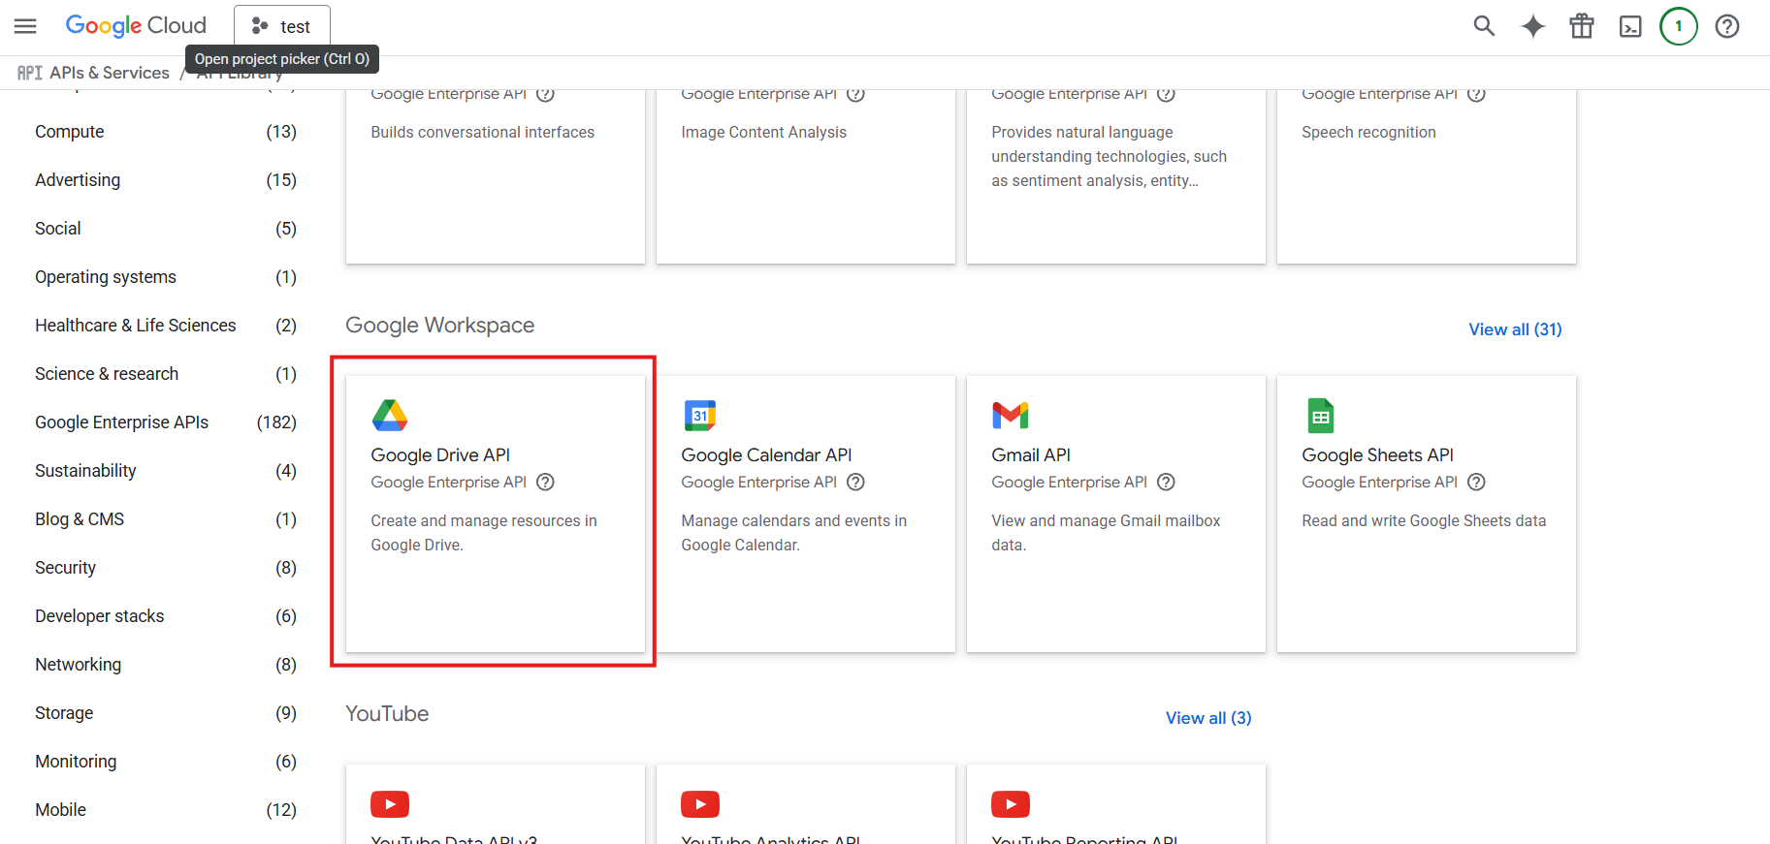Open the main navigation hamburger menu

[x=25, y=26]
